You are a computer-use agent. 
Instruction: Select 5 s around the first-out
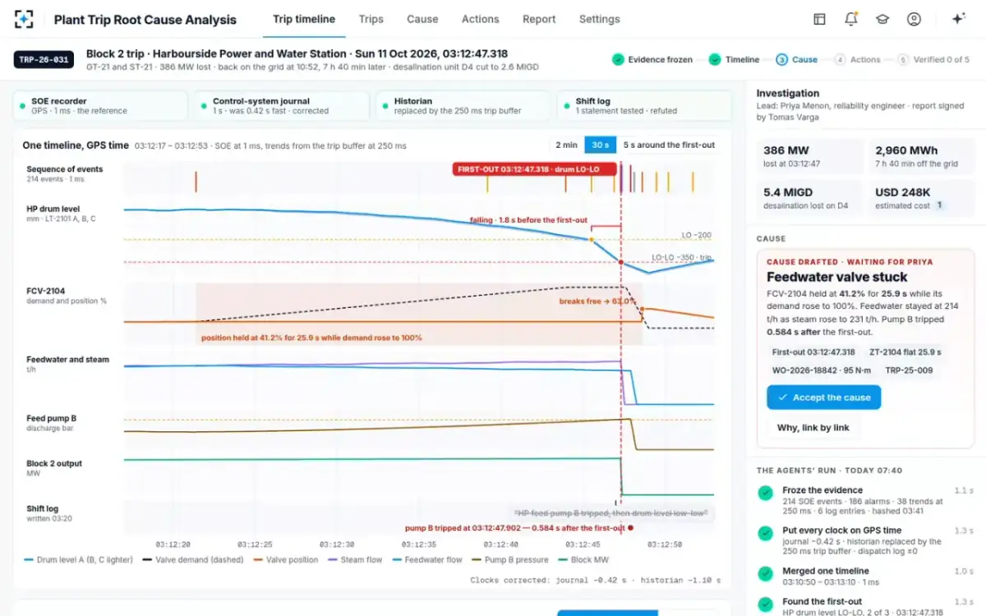point(668,145)
